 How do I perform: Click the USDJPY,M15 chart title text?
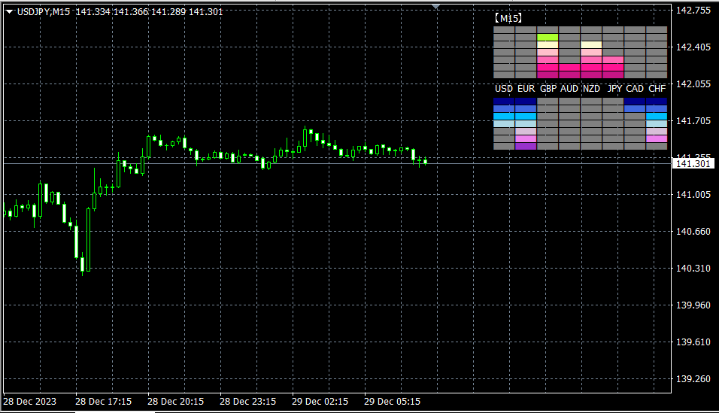(44, 12)
